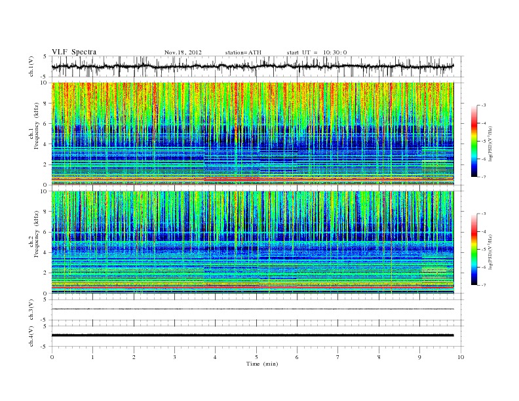Click the 'Time (min)' x-axis label
This screenshot has width=519, height=401.
coord(262,364)
